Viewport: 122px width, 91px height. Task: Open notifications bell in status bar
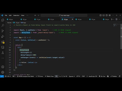tap(119, 76)
